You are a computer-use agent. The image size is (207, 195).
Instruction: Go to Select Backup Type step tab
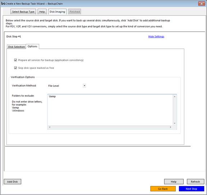point(23,12)
